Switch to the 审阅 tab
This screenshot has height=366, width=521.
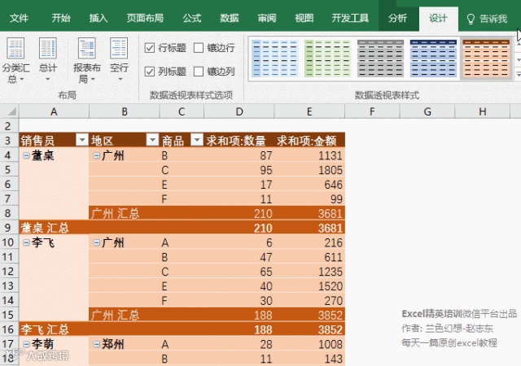point(267,18)
